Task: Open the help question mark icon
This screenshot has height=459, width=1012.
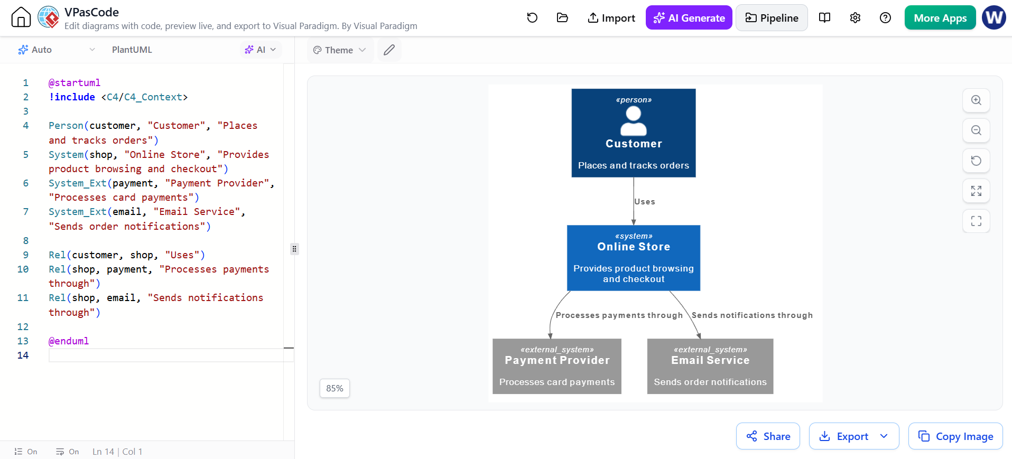Action: click(885, 18)
